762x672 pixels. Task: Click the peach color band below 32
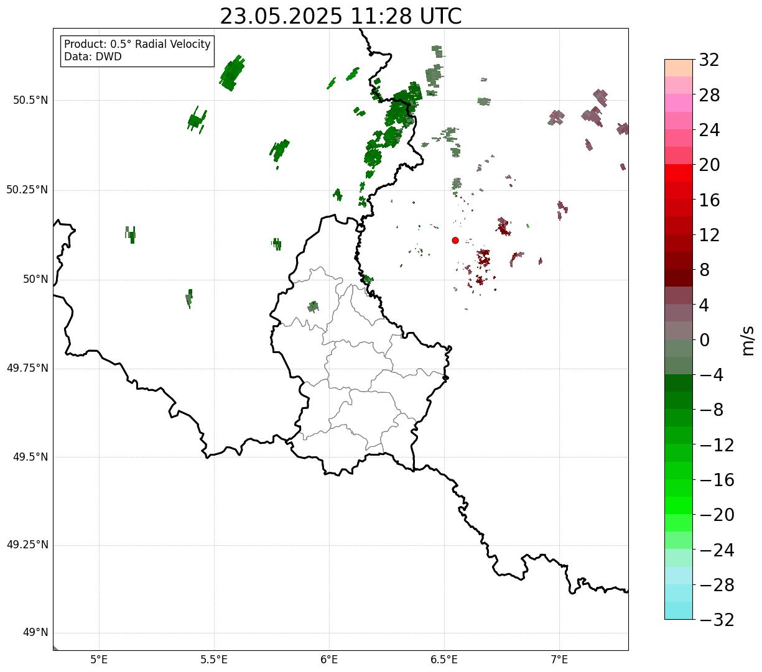click(x=679, y=68)
